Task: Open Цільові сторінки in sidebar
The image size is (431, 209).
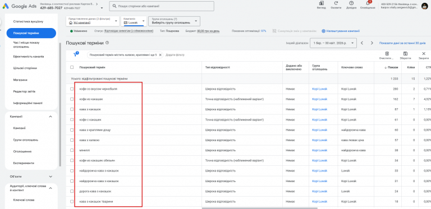Action: point(25,68)
